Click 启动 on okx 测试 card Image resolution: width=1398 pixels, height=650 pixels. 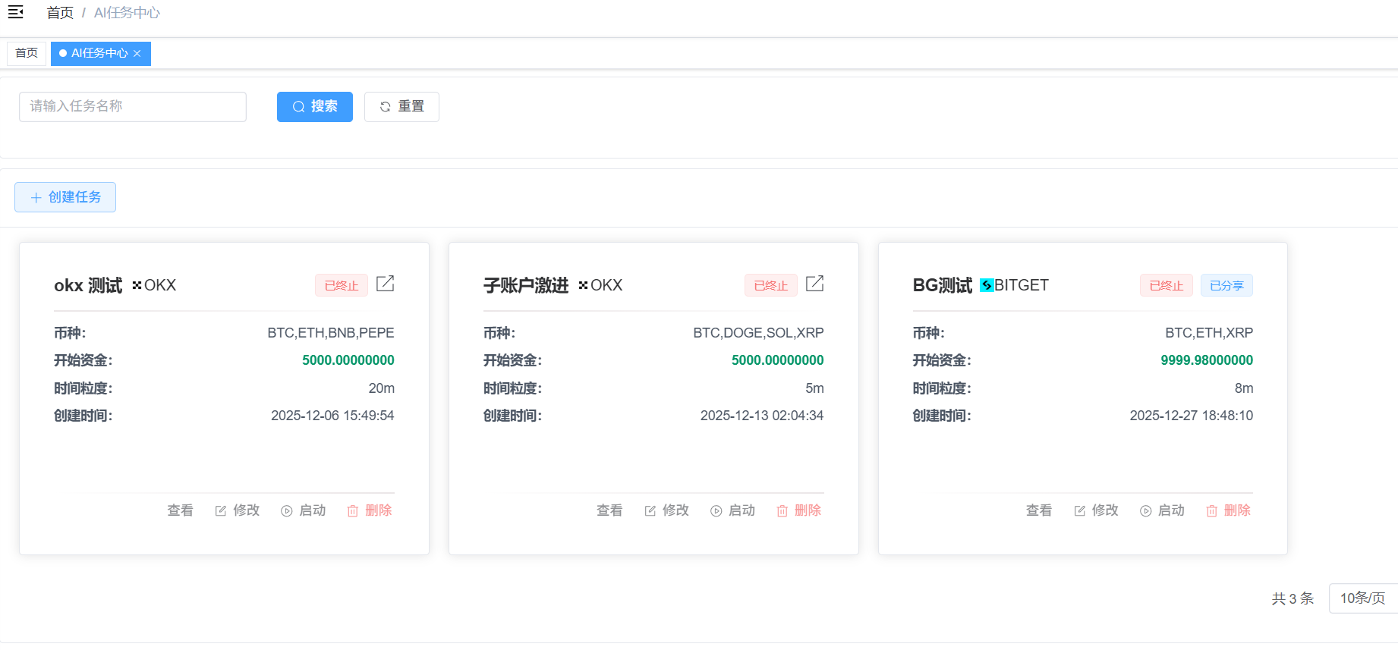coord(304,510)
